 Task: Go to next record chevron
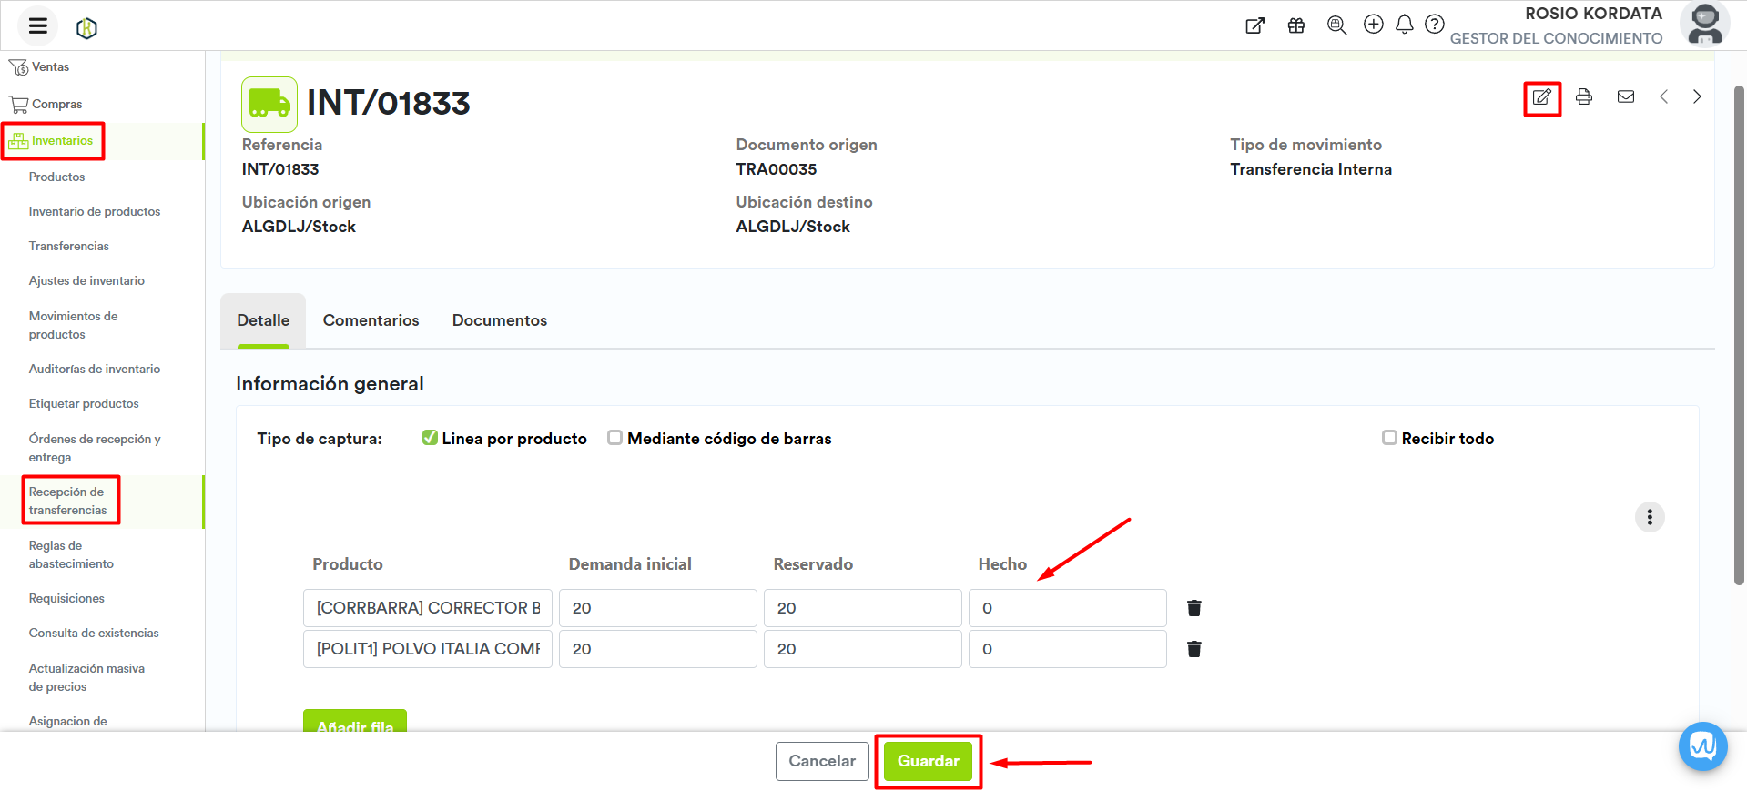pyautogui.click(x=1697, y=97)
